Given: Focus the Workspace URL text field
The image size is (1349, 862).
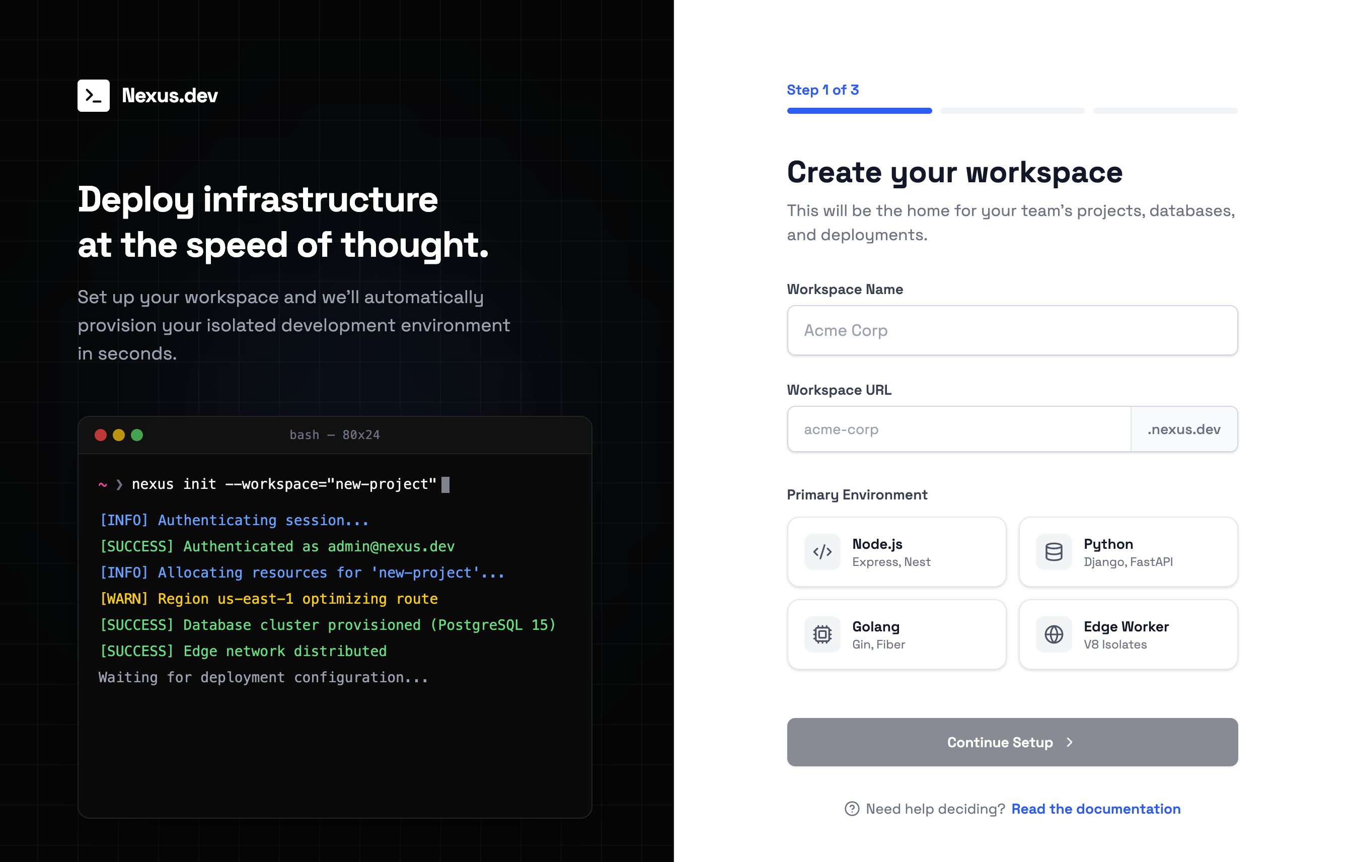Looking at the screenshot, I should pyautogui.click(x=958, y=429).
